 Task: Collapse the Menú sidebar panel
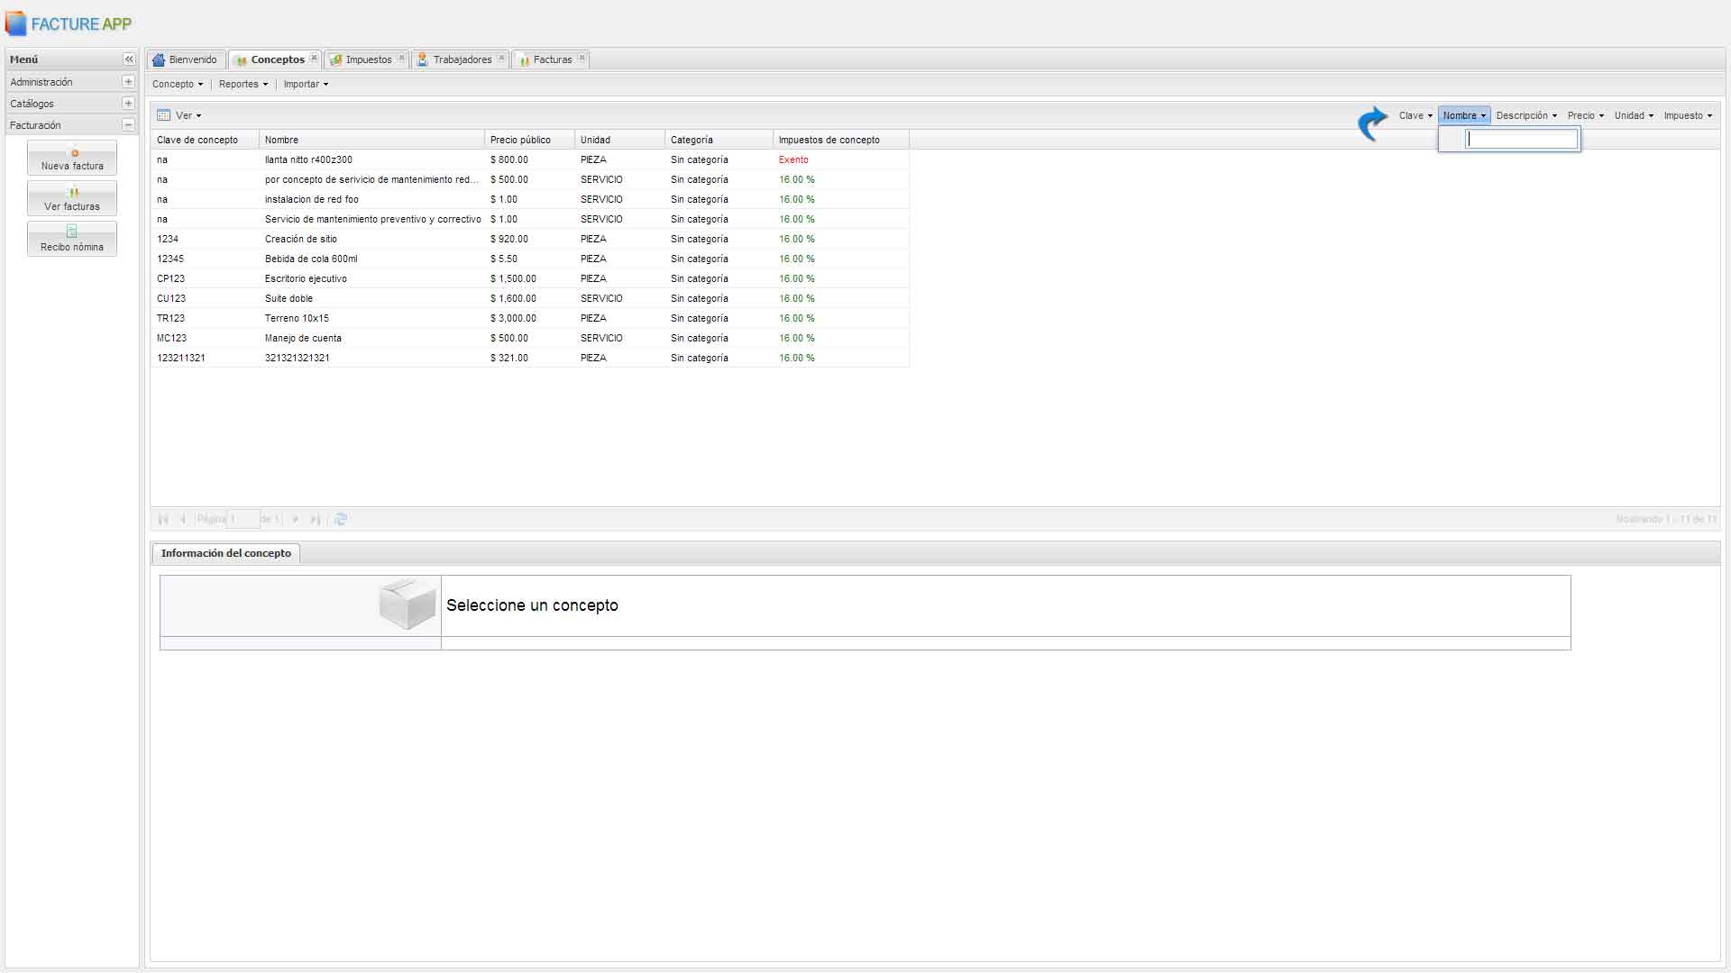point(129,59)
